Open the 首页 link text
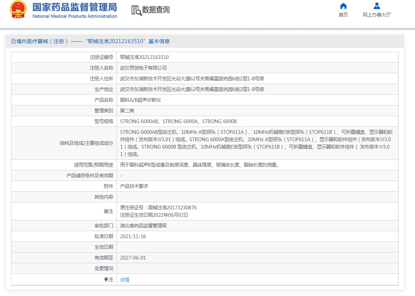The height and width of the screenshot is (296, 415). point(343,15)
